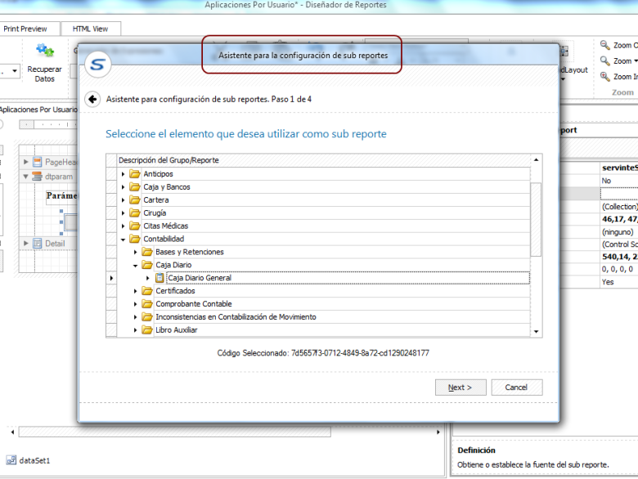
Task: Open the Print Preview tab
Action: click(x=26, y=29)
